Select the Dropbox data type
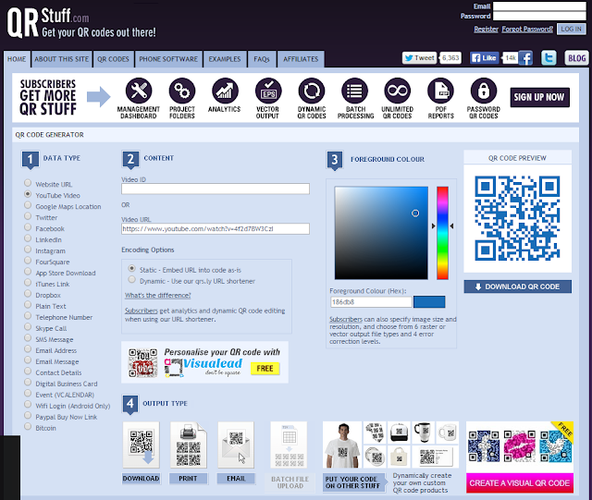The image size is (592, 500). click(x=28, y=294)
